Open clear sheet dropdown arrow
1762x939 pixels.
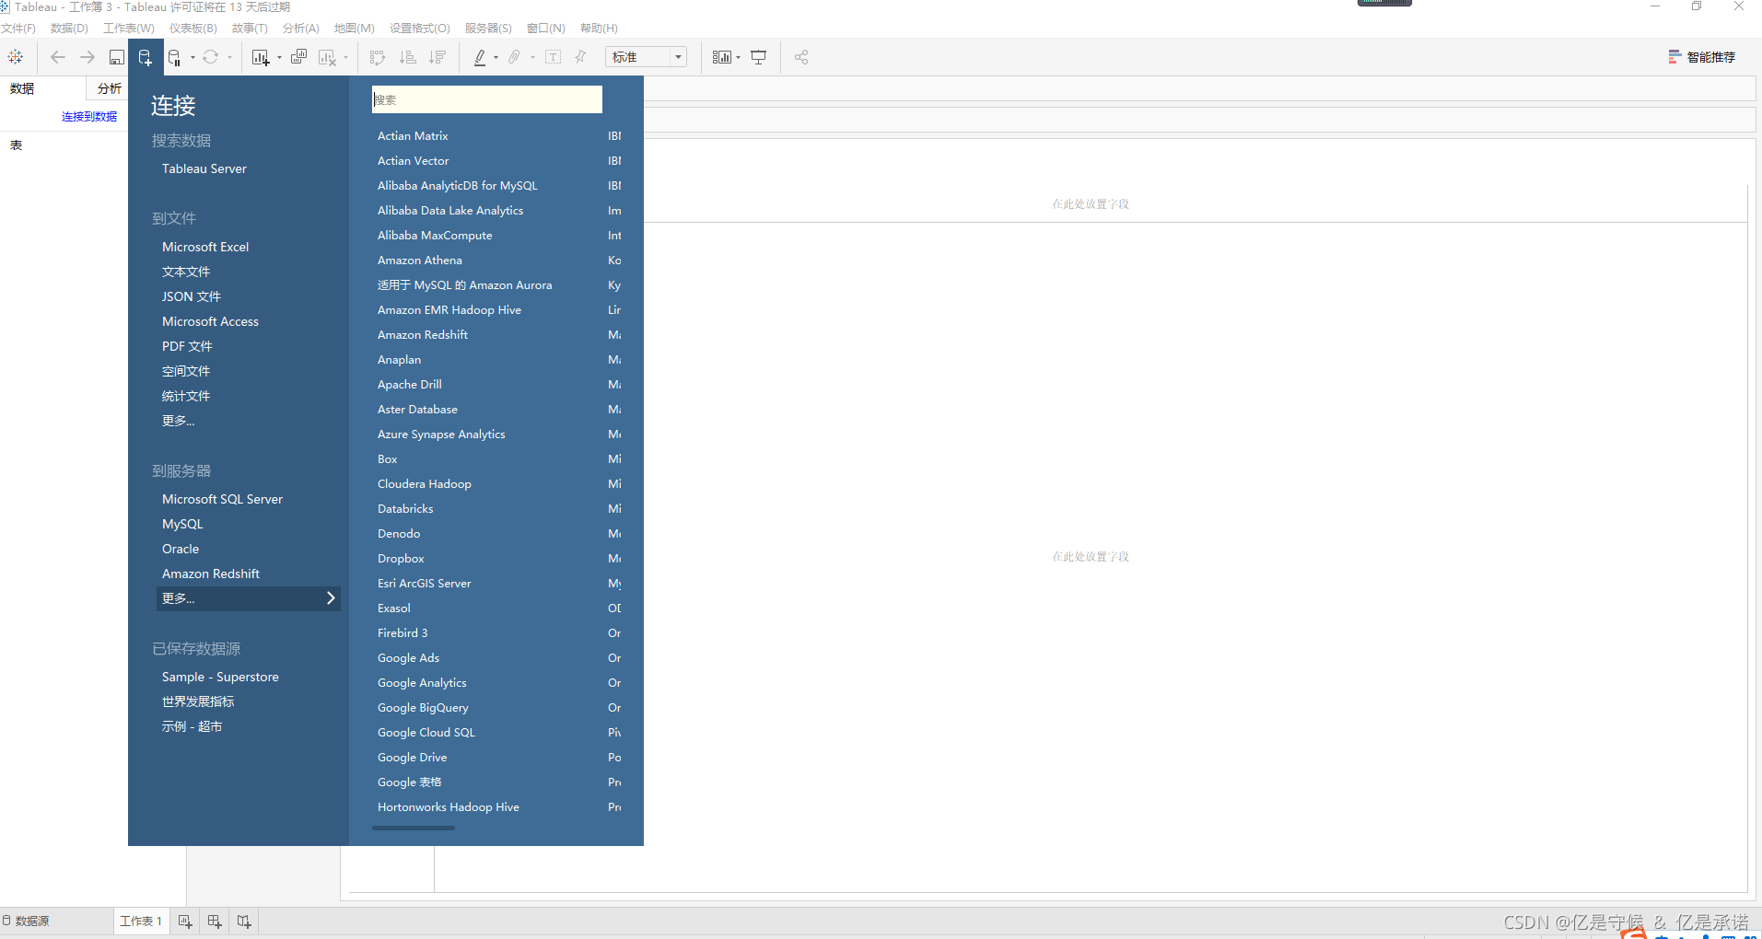[x=345, y=57]
